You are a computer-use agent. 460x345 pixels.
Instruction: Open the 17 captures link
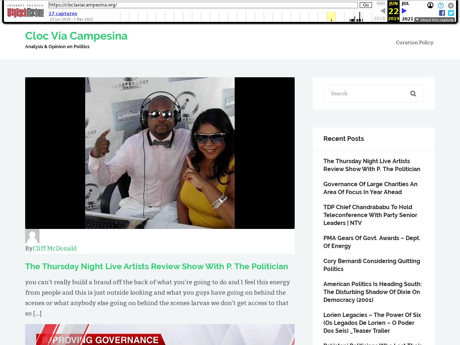coord(63,13)
